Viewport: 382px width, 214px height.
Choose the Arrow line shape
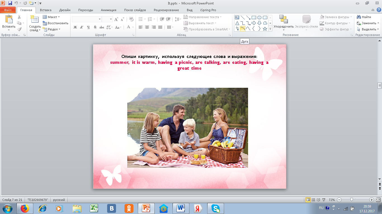pos(248,17)
